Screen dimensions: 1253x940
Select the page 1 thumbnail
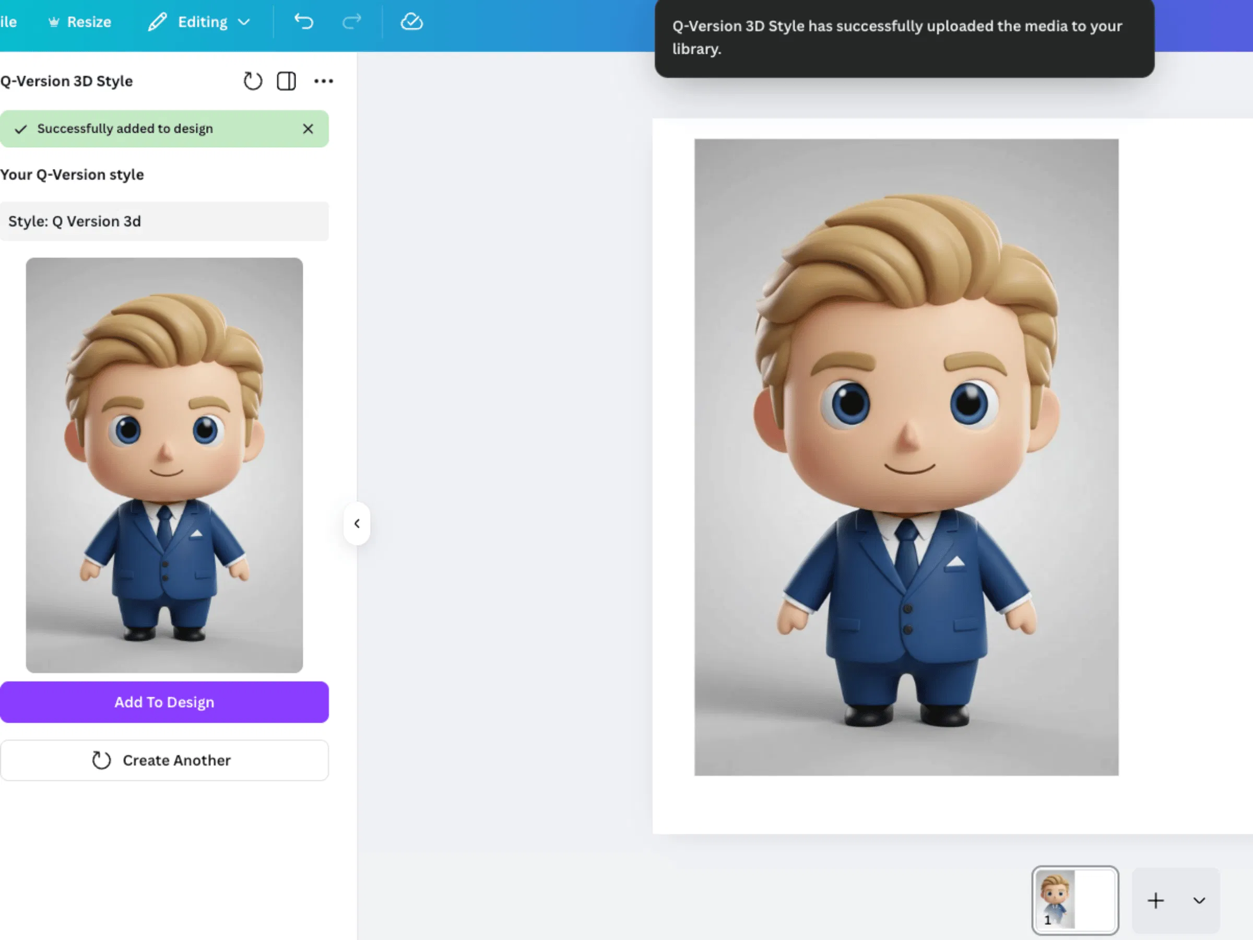[x=1074, y=900]
